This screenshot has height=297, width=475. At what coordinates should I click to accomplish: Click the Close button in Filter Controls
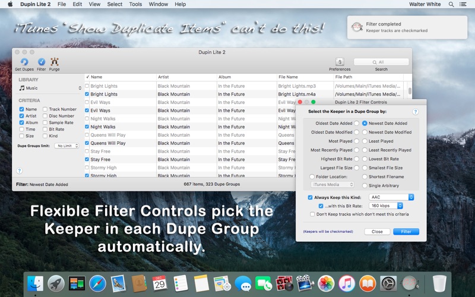tap(377, 232)
